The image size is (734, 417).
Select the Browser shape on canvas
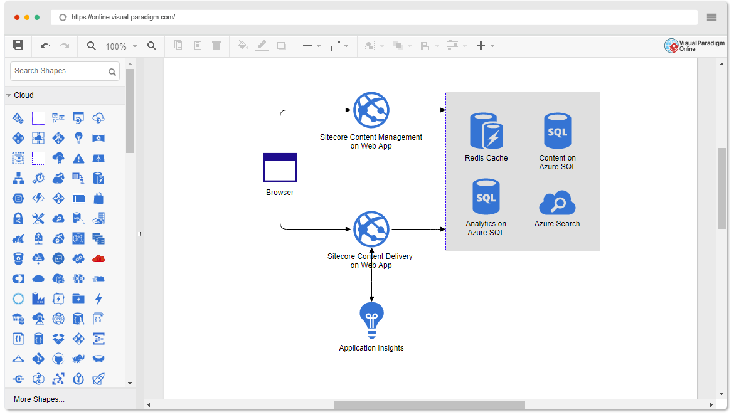tap(280, 167)
